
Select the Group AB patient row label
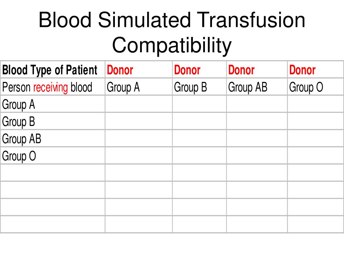(x=53, y=138)
